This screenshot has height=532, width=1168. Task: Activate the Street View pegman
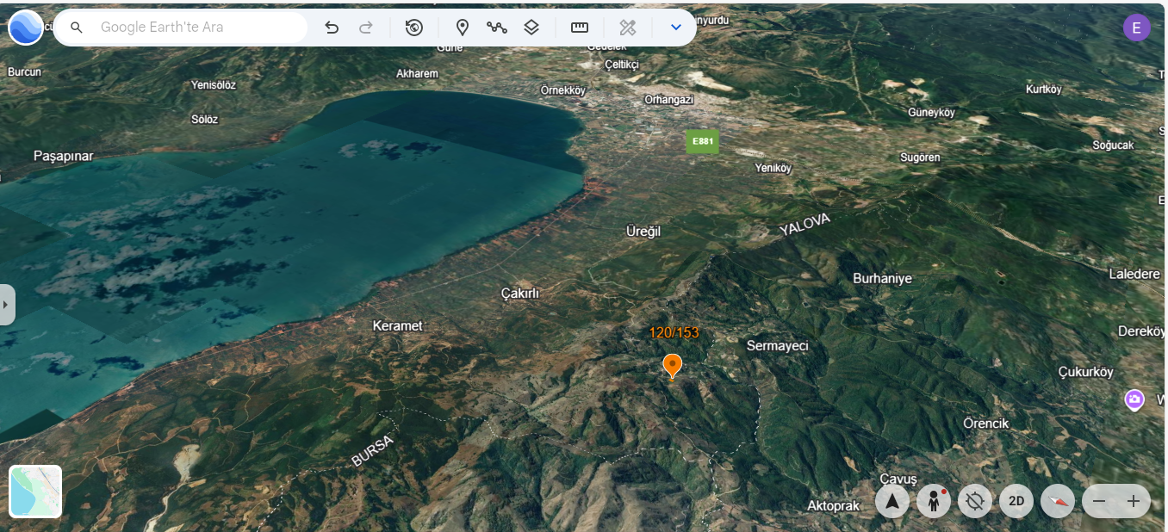(x=934, y=501)
